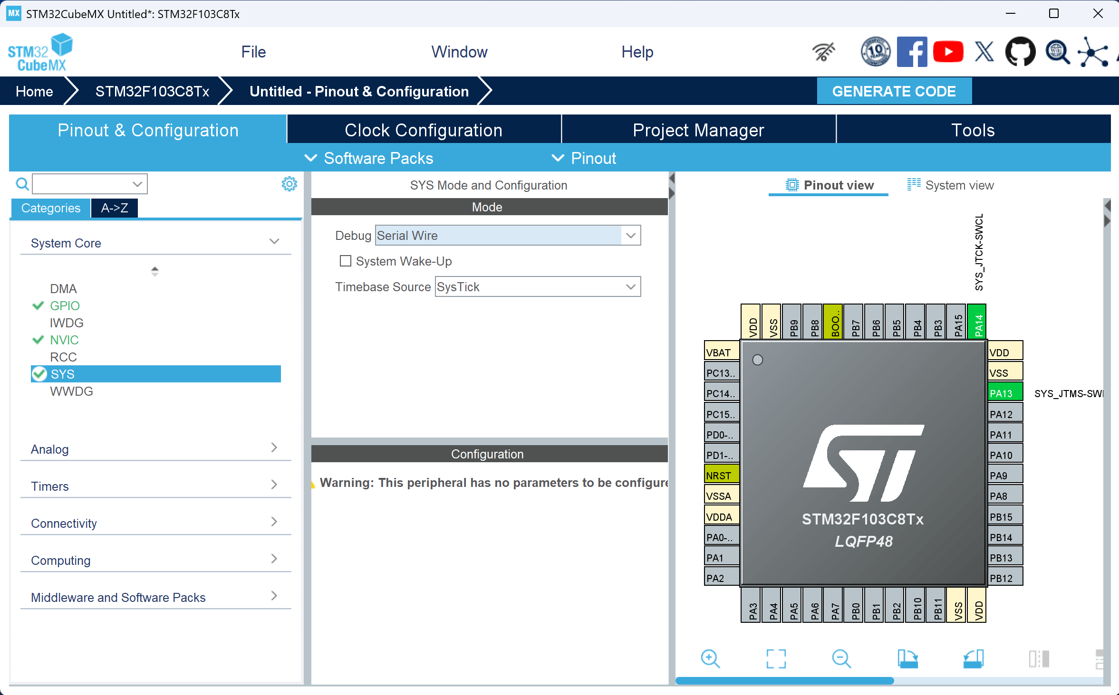Open the Clock Configuration tab
Viewport: 1119px width, 695px height.
[x=424, y=130]
